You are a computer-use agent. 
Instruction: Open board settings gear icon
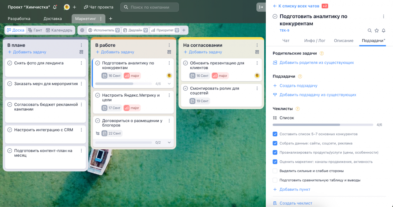tap(82, 30)
